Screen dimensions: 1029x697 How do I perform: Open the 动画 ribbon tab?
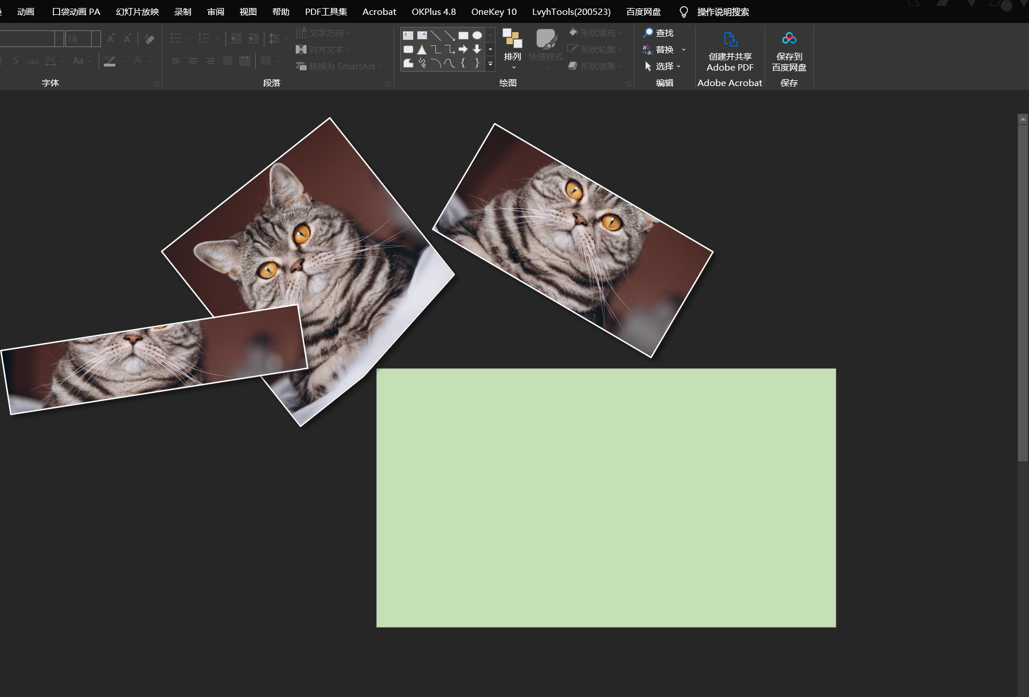26,12
